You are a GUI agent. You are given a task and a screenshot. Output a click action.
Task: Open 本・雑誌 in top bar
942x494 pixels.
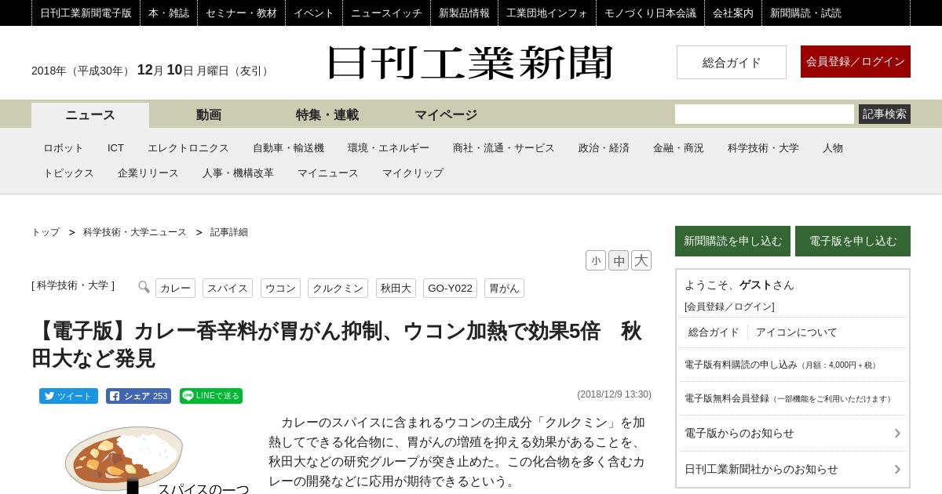pos(169,13)
